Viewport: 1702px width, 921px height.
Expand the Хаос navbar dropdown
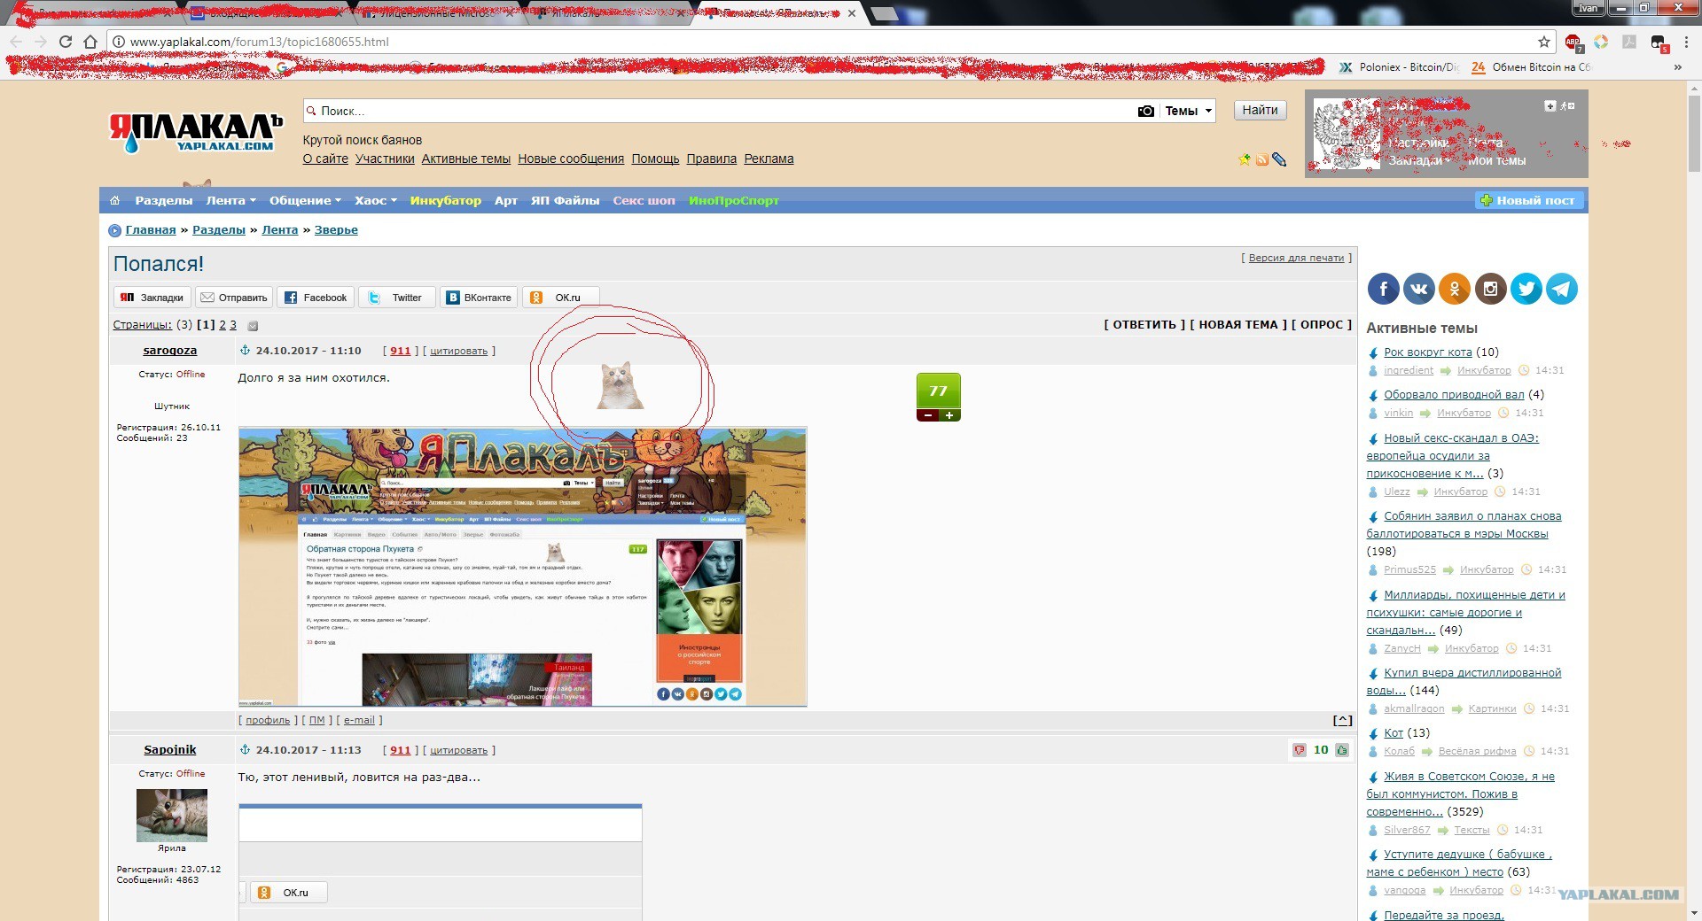[x=376, y=201]
